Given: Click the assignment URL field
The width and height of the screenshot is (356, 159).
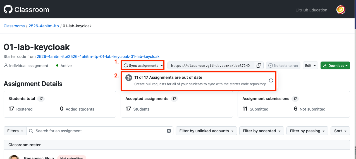Looking at the screenshot, I should coord(211,65).
